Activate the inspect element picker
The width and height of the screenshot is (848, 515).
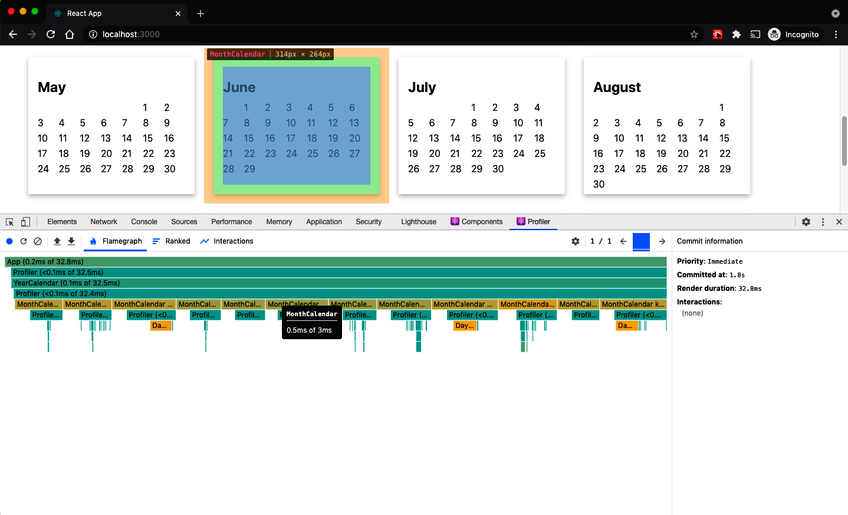tap(10, 222)
